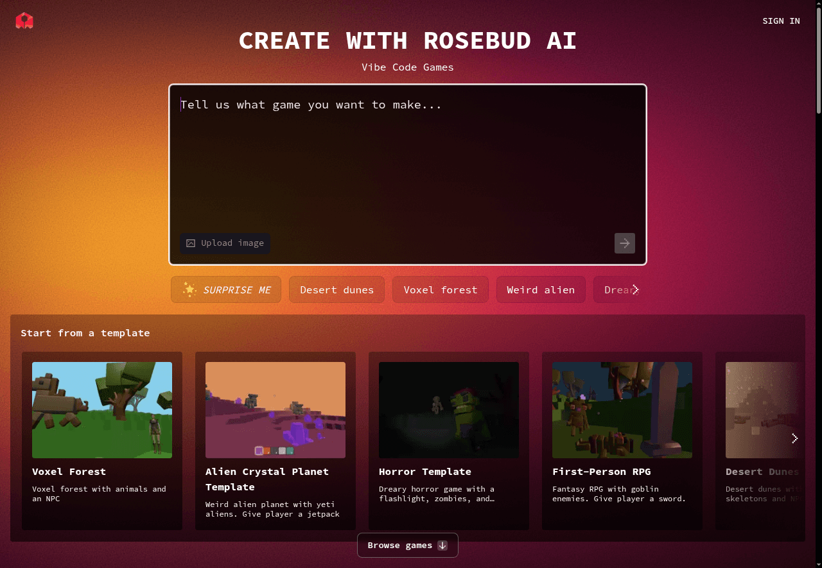Click the image icon inside Upload image button
The height and width of the screenshot is (568, 822).
[x=190, y=243]
